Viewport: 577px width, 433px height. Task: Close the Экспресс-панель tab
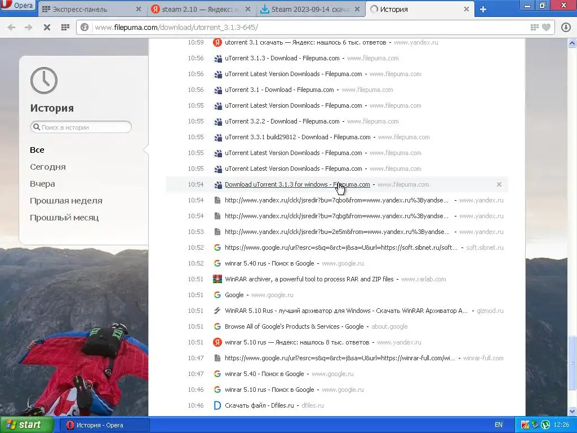tap(139, 9)
